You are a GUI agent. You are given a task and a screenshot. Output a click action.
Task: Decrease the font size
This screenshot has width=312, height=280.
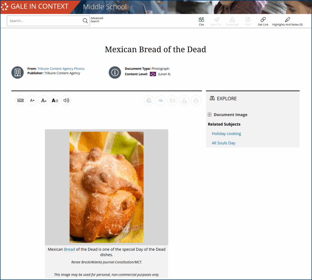point(32,100)
